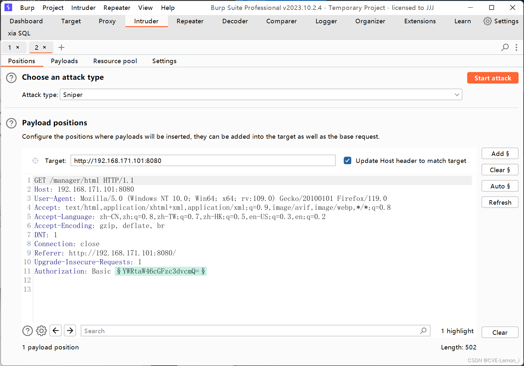Click the Auto § button
This screenshot has height=366, width=524.
coord(500,186)
